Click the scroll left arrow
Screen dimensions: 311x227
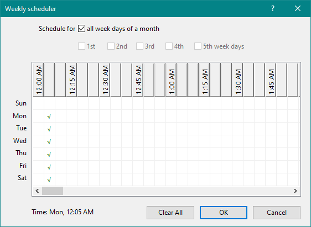(37, 191)
